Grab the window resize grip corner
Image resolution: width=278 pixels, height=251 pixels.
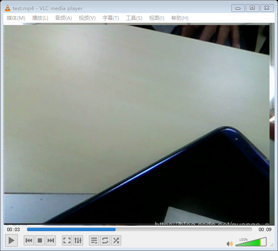(x=272, y=245)
